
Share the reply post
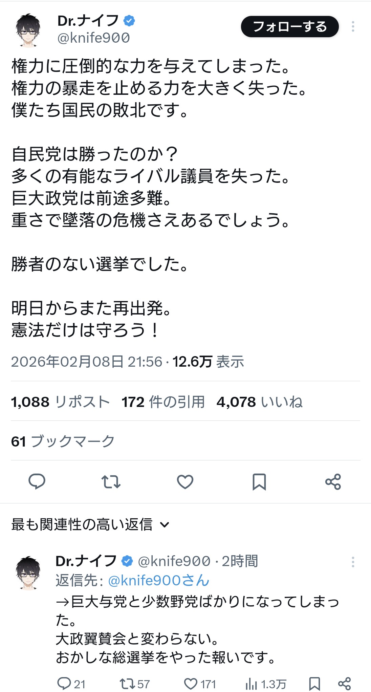click(x=345, y=684)
